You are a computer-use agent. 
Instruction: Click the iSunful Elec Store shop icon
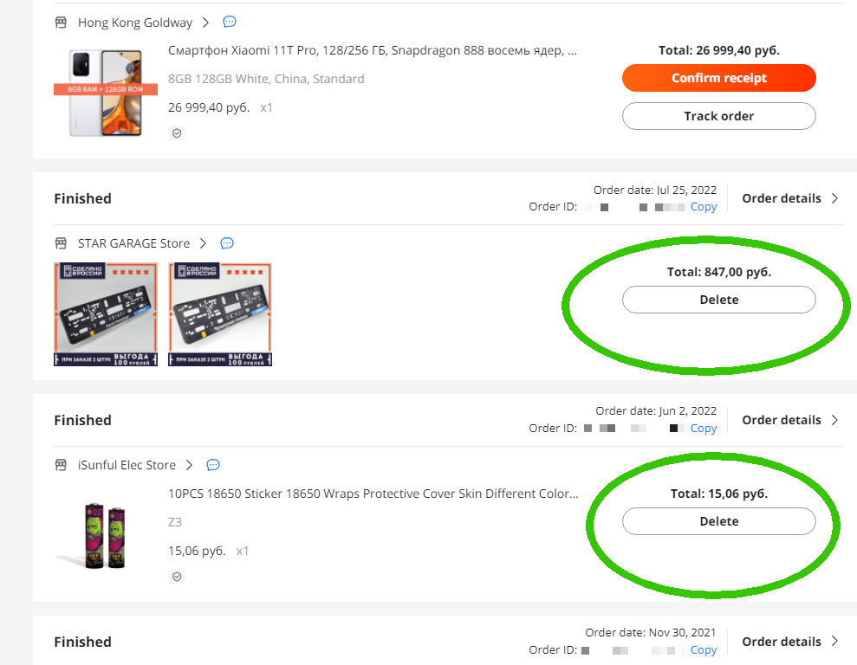tap(61, 465)
